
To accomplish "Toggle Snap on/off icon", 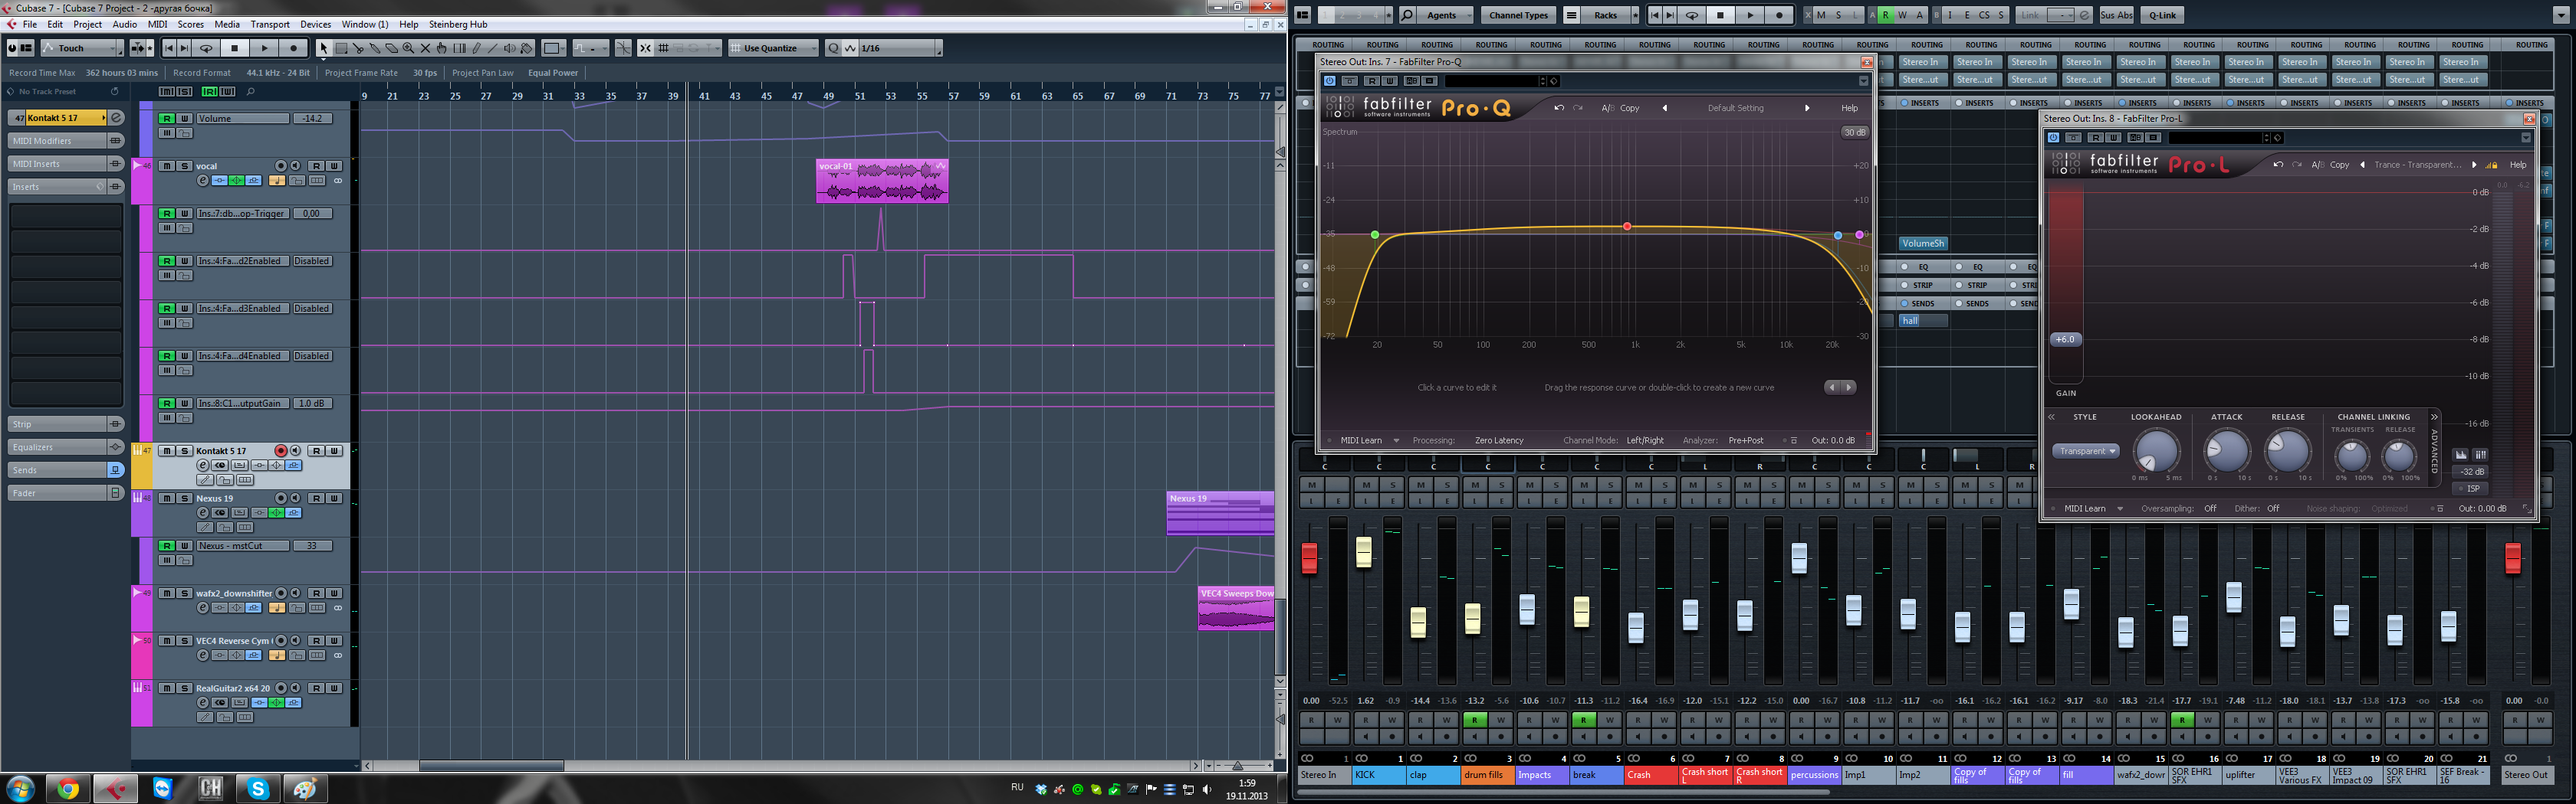I will (x=645, y=48).
